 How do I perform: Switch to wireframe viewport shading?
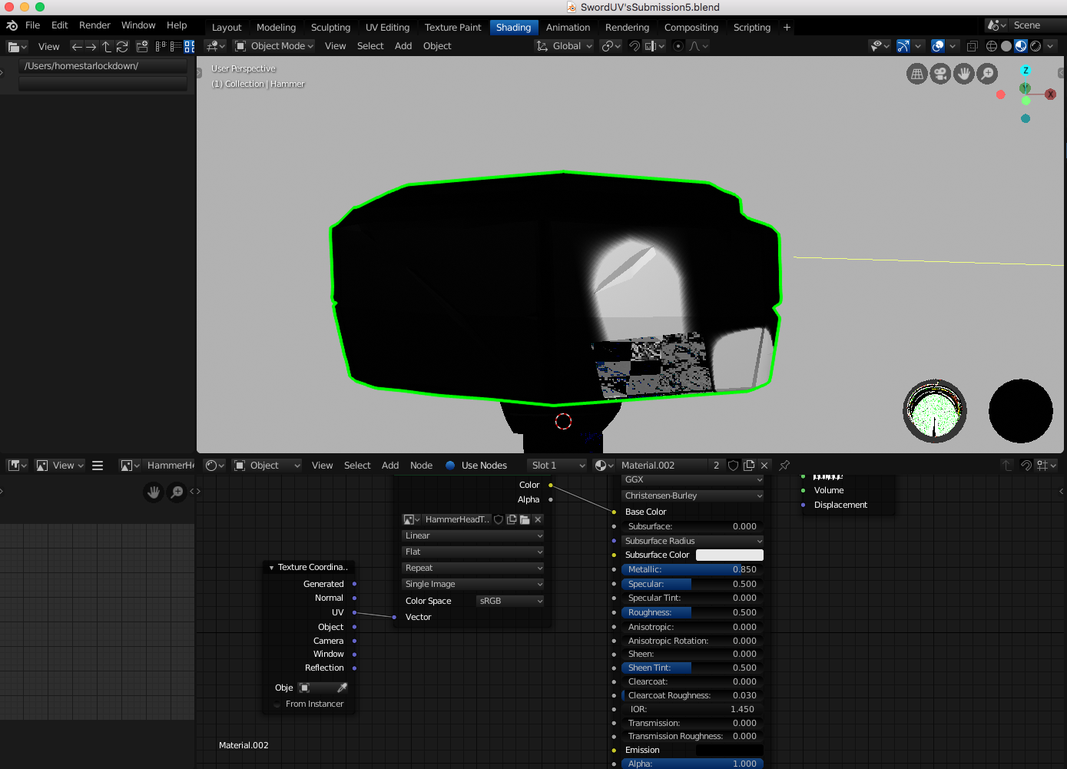click(992, 46)
